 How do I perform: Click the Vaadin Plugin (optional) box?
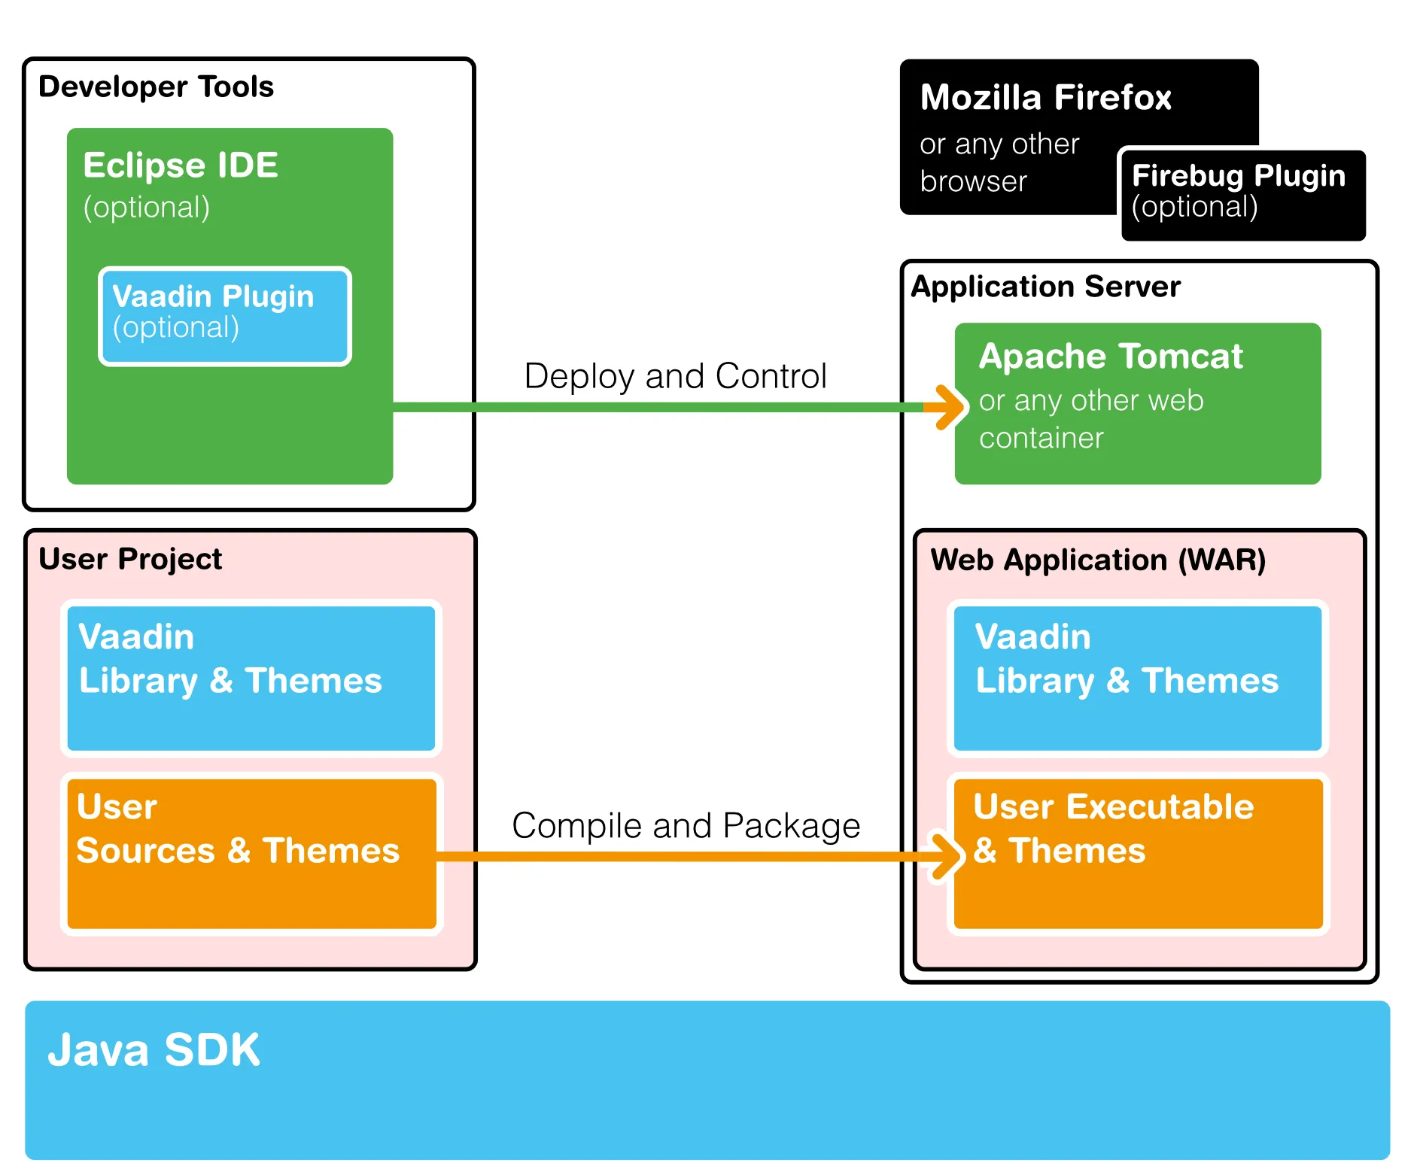[225, 316]
